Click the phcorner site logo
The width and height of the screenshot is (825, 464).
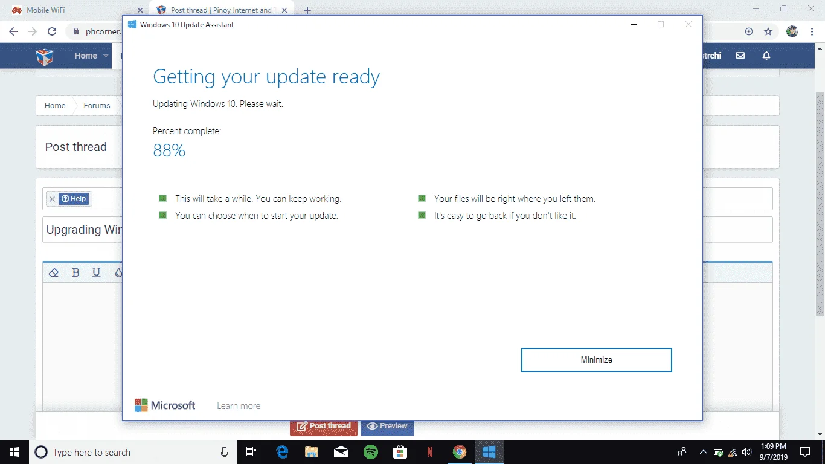45,56
